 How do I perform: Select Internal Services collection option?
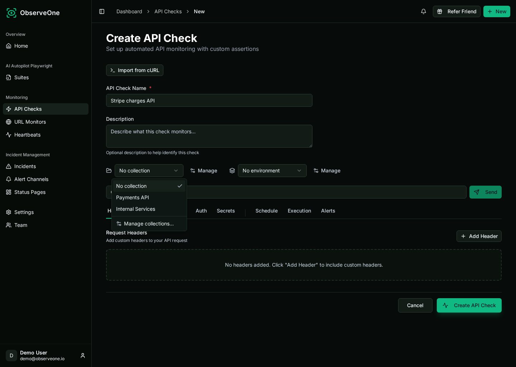tap(149, 209)
